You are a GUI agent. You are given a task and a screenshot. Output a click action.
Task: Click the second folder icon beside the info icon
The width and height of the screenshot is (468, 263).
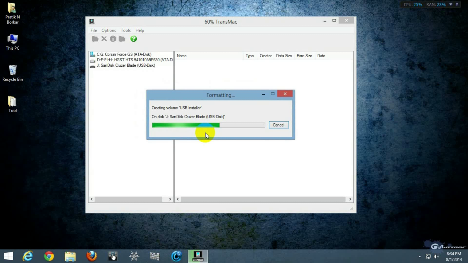(122, 39)
